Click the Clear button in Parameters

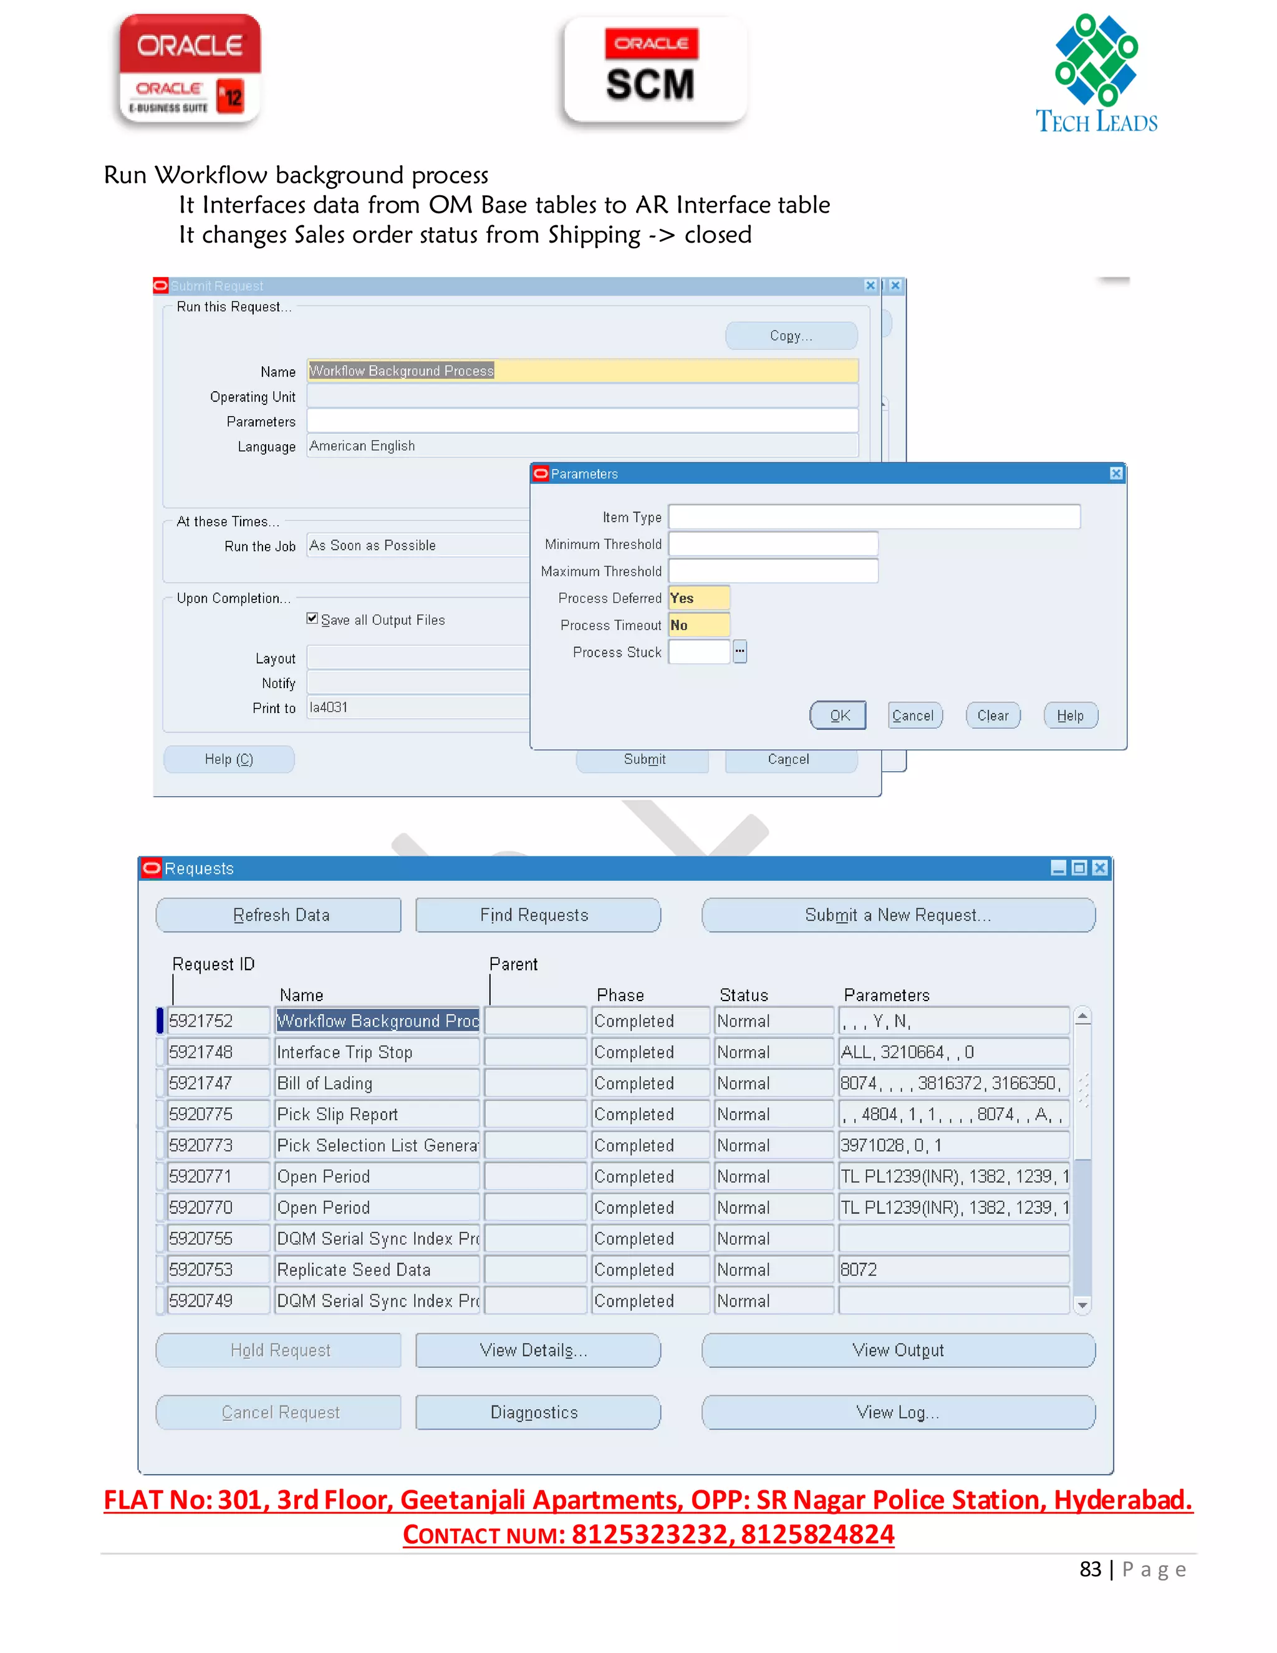(x=992, y=715)
